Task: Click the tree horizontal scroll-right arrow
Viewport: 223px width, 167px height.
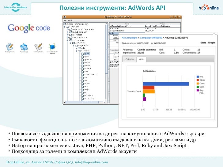Action: coord(104,102)
